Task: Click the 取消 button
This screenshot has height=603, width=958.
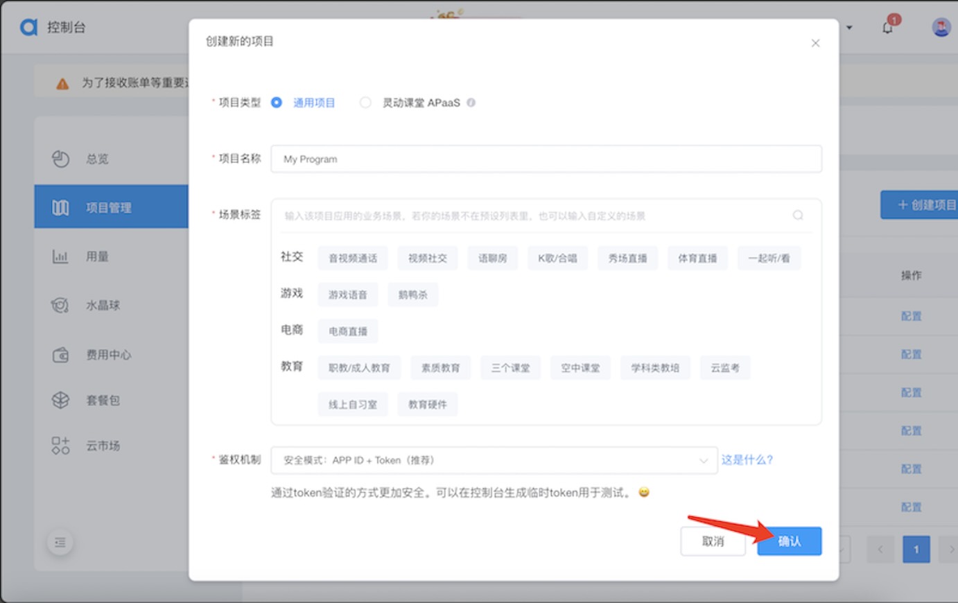Action: [x=713, y=541]
